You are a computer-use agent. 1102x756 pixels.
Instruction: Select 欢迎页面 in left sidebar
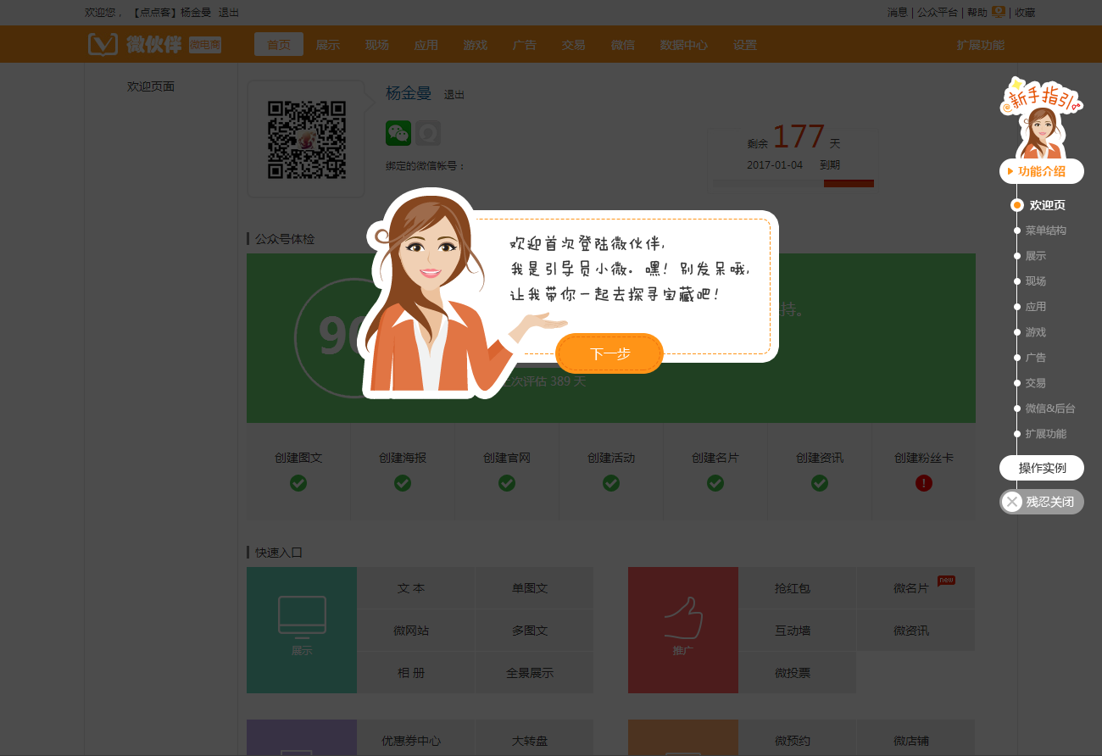click(151, 86)
